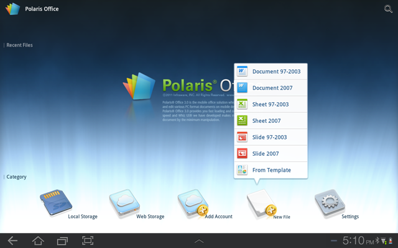
Task: Choose Document 2007 from the menu
Action: [x=271, y=88]
